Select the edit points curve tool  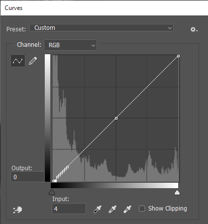tap(18, 61)
